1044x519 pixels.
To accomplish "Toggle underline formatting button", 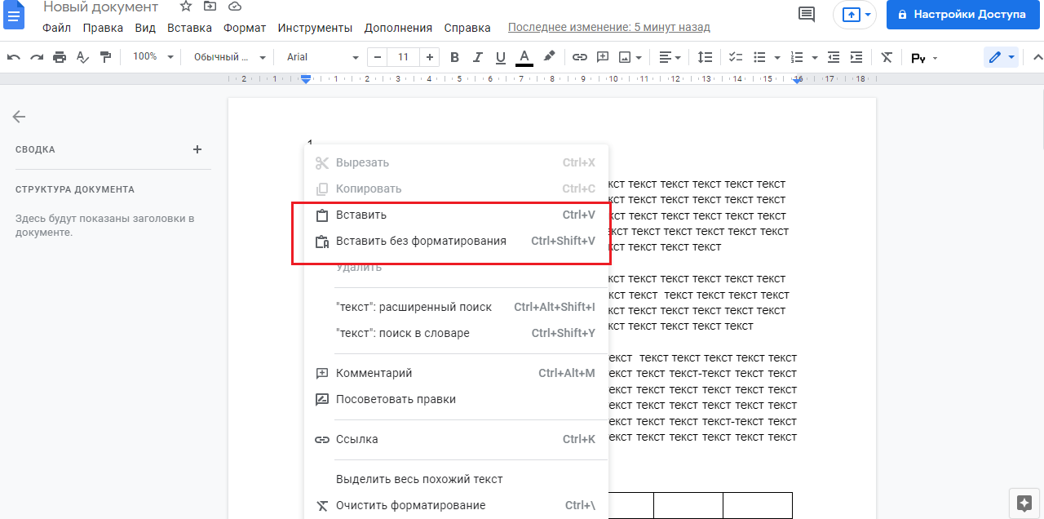I will (501, 57).
